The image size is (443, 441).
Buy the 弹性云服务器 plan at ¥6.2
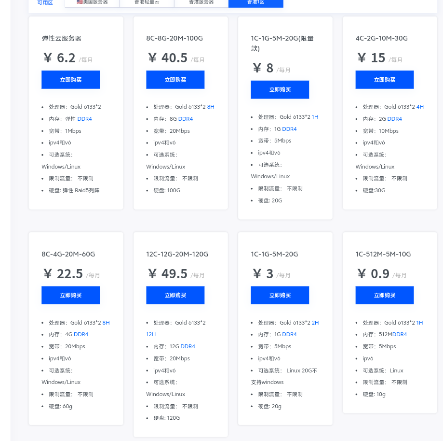[x=70, y=80]
